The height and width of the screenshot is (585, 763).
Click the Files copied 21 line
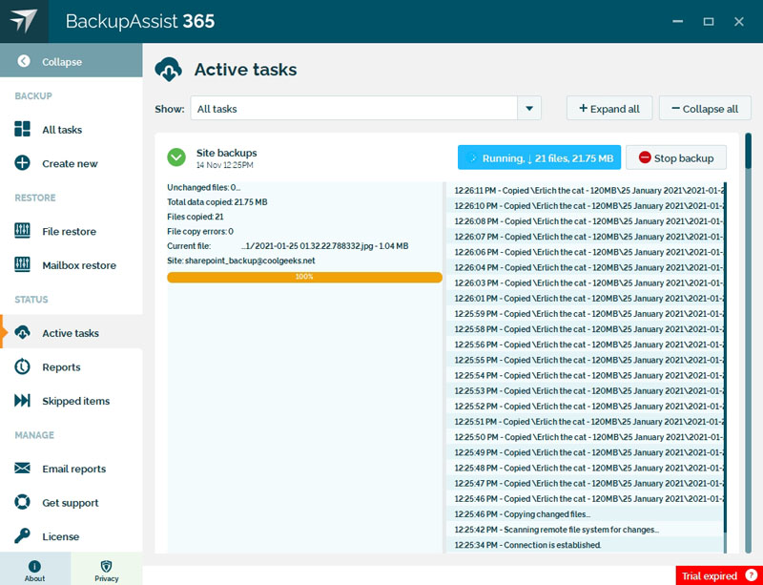click(x=196, y=217)
